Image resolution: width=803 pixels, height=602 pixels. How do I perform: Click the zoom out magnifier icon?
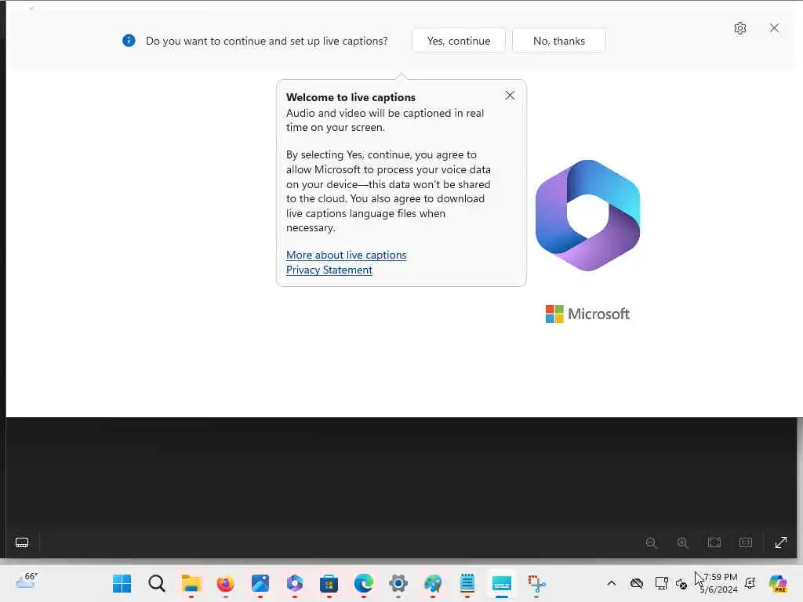pos(652,542)
